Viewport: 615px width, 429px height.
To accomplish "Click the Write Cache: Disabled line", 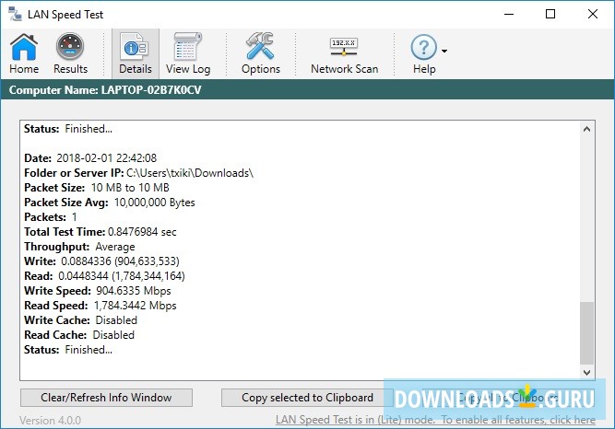I will 80,320.
